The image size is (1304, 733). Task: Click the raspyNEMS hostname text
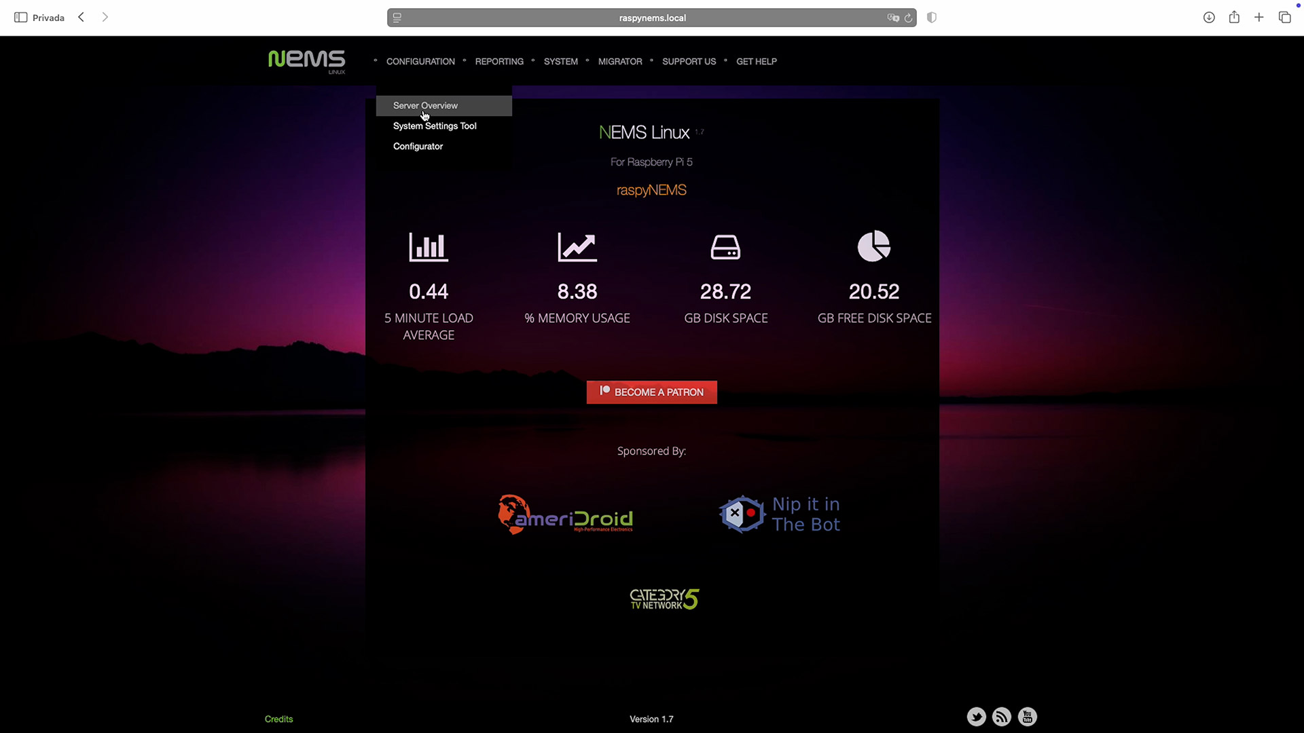click(x=651, y=191)
